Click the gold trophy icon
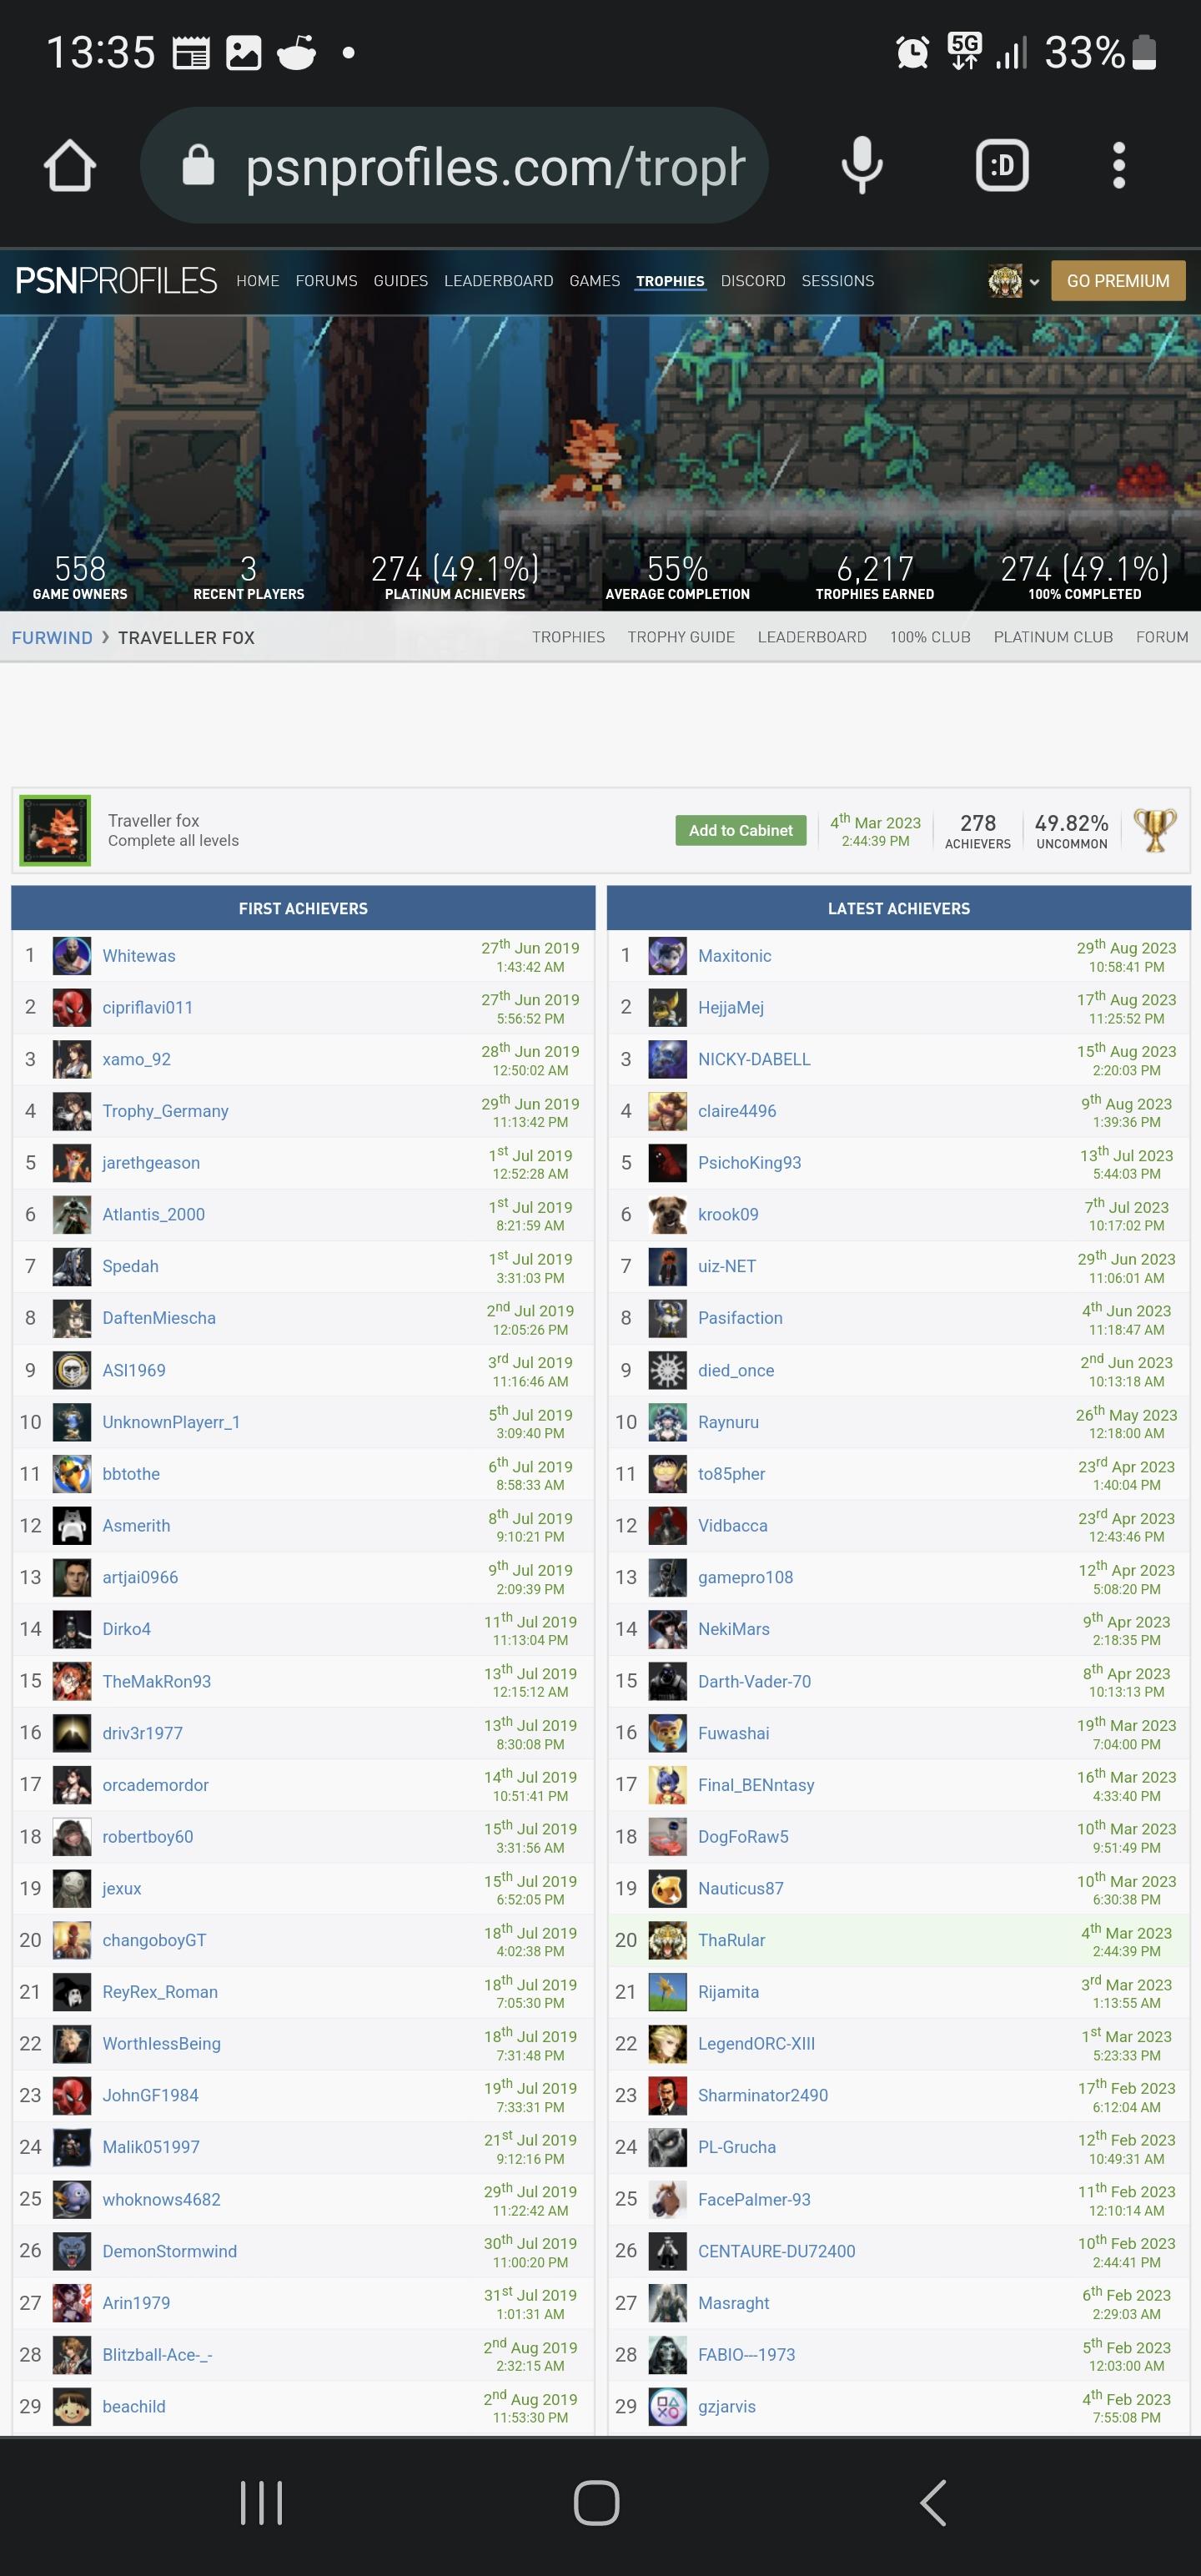This screenshot has height=2576, width=1201. (x=1154, y=830)
